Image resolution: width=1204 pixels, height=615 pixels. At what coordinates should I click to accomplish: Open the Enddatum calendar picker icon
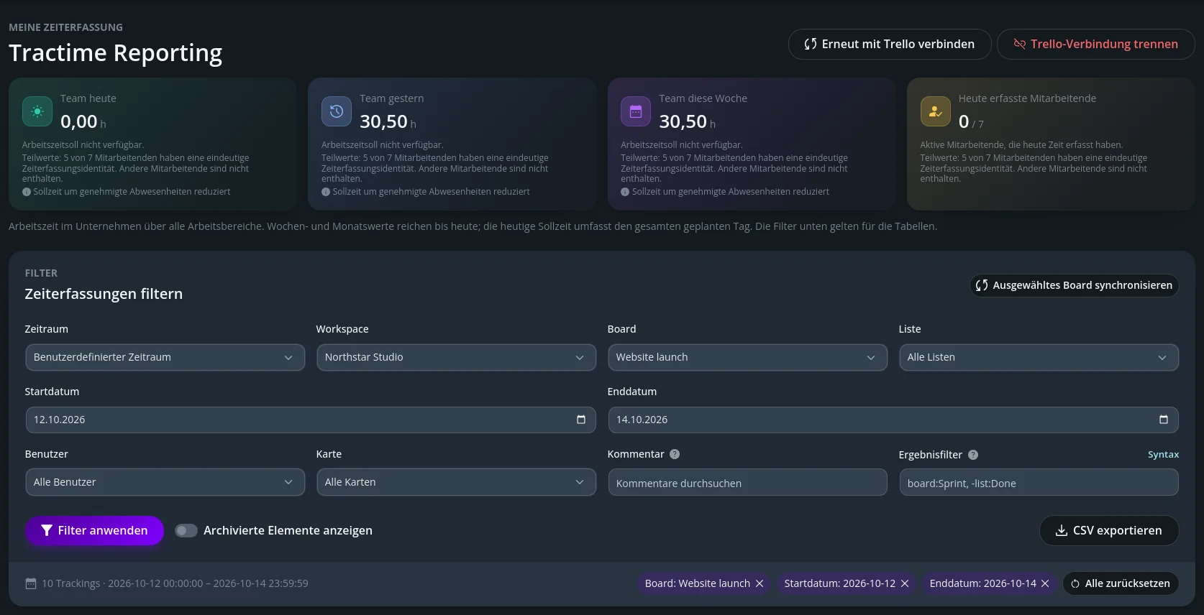click(1164, 420)
